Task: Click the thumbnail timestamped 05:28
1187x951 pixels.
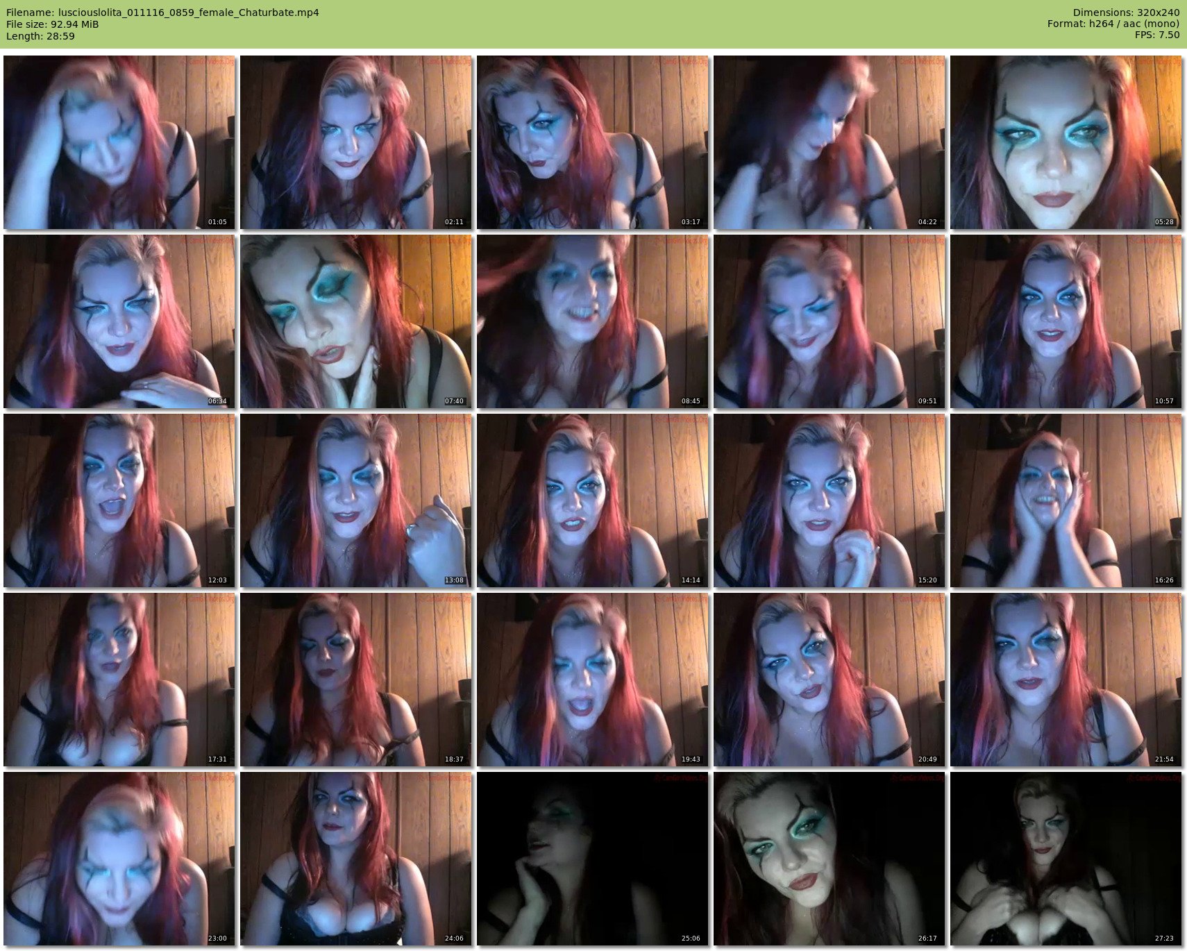Action: tap(1066, 142)
